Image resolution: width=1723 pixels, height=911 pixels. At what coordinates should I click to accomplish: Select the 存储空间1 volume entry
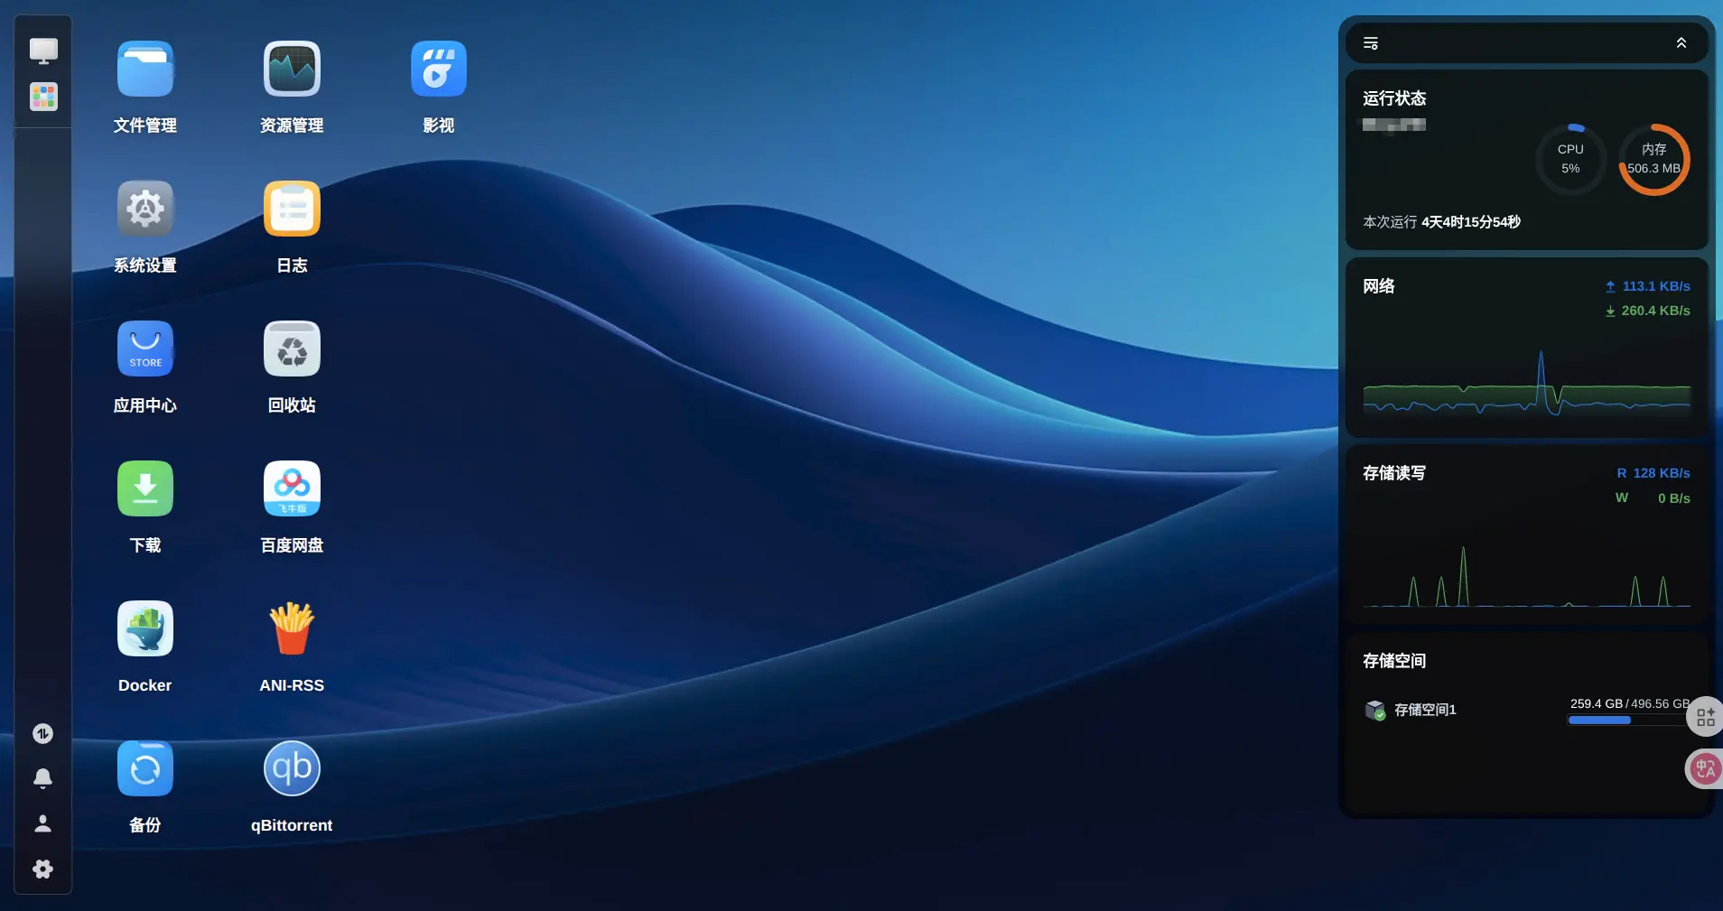tap(1526, 711)
